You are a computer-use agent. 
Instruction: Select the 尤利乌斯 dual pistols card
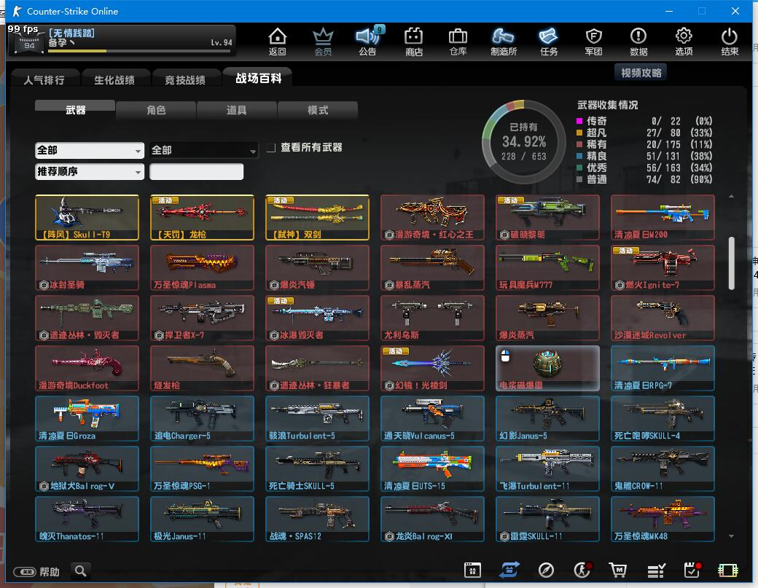point(432,318)
